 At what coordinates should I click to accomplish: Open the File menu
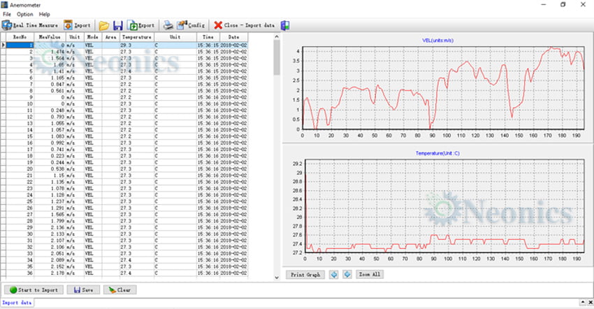pyautogui.click(x=7, y=14)
